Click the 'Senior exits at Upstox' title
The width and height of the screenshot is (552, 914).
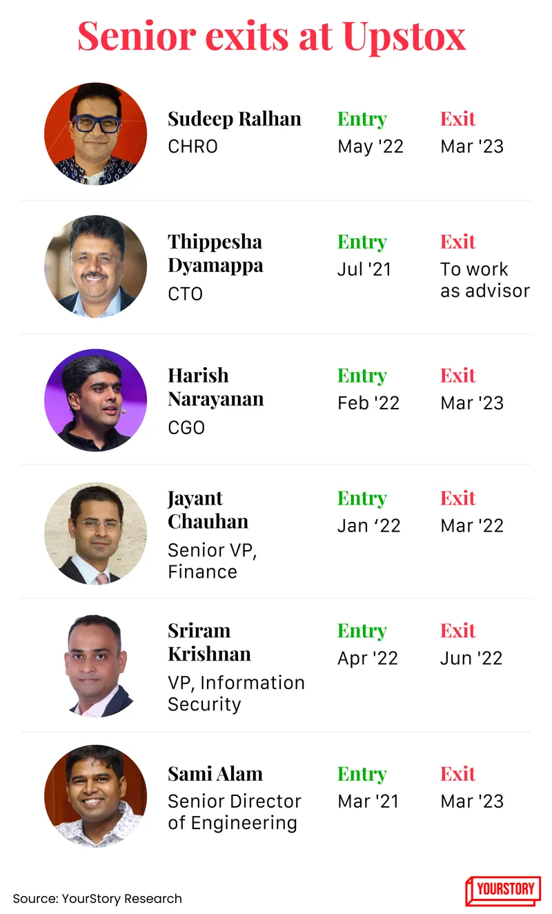[x=272, y=36]
